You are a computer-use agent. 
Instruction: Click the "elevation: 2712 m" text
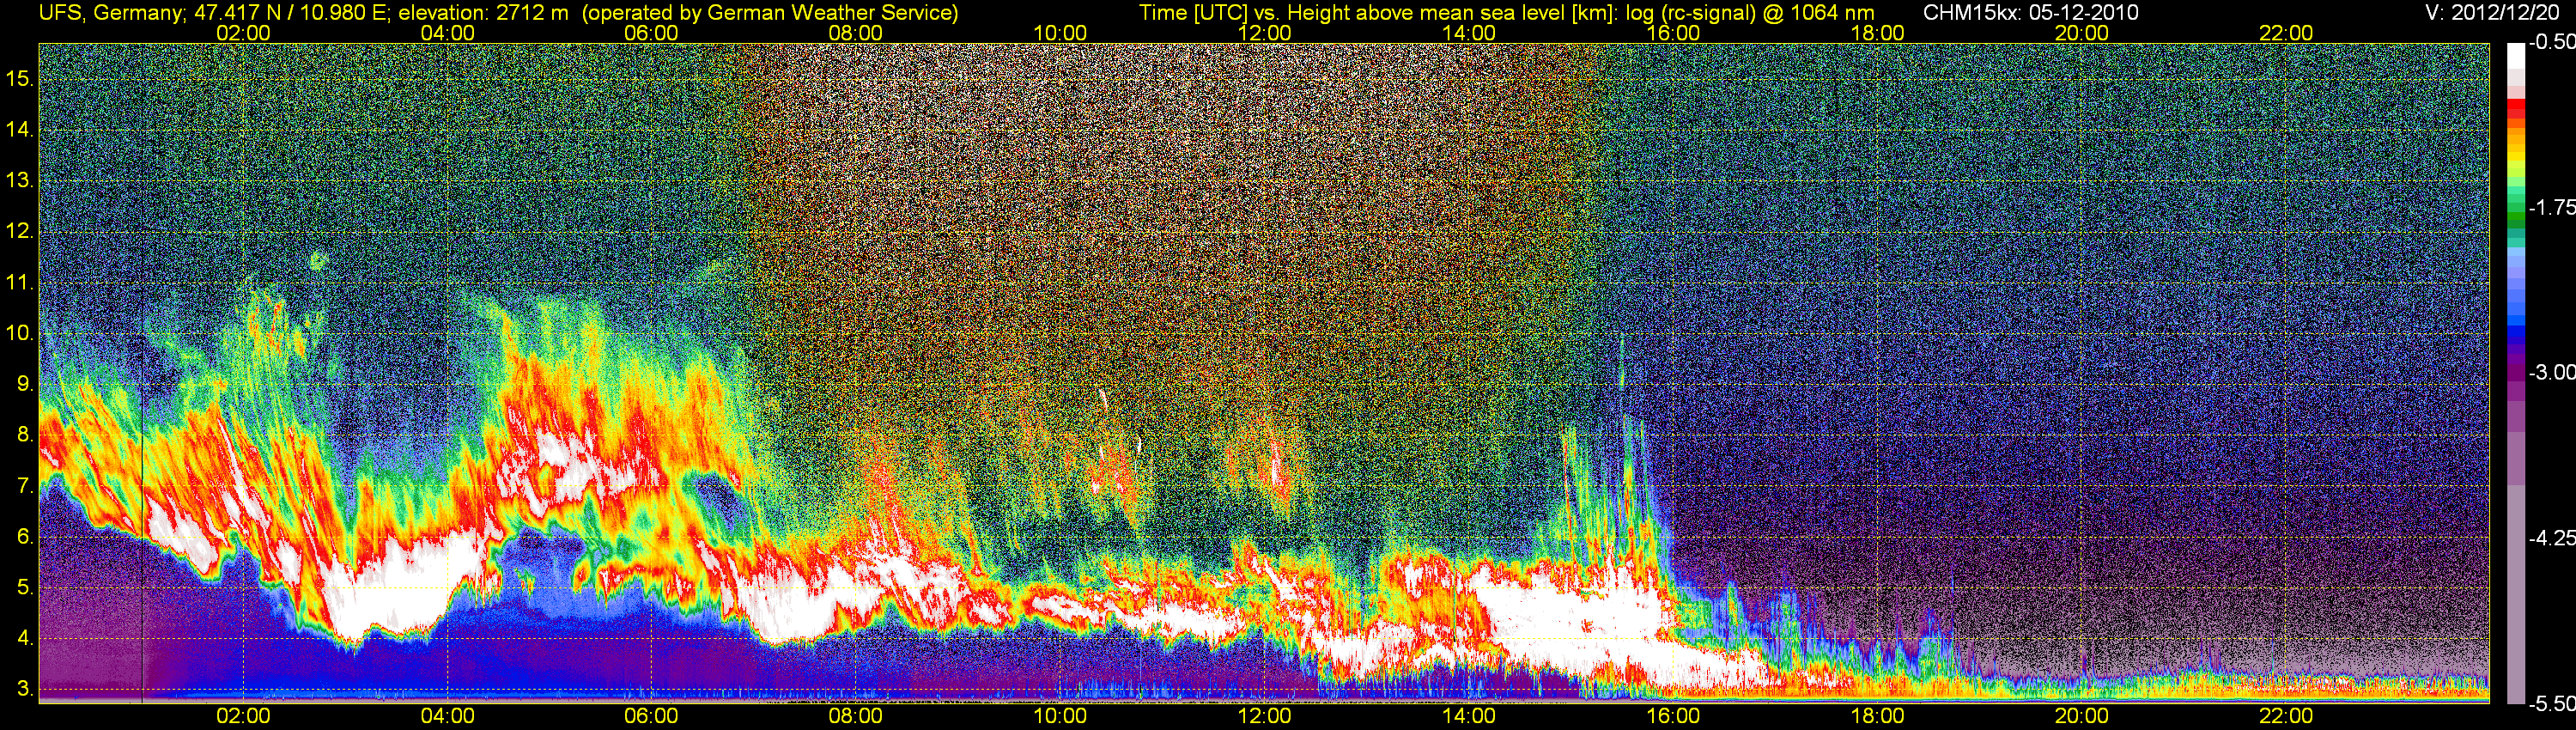coord(483,13)
